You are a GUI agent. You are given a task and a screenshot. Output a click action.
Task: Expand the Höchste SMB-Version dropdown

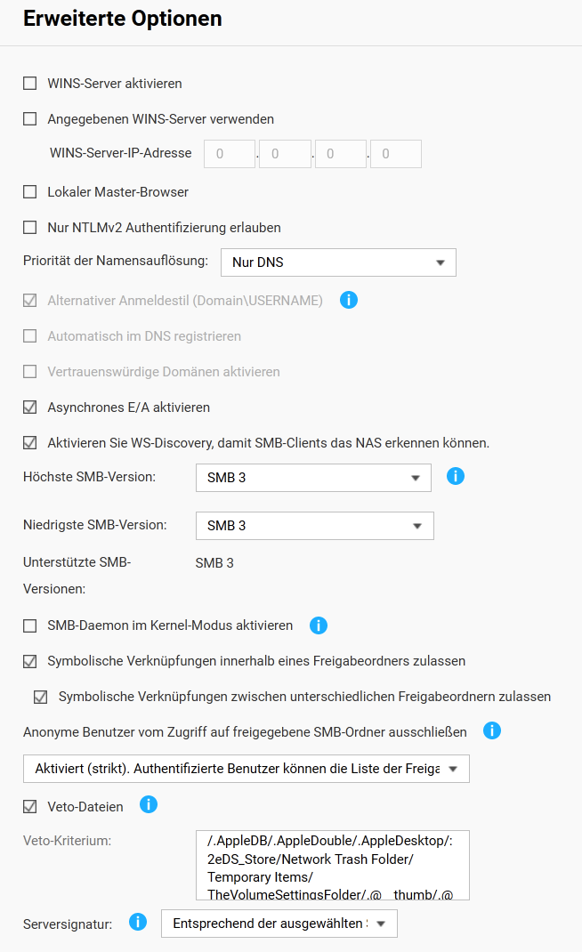313,478
